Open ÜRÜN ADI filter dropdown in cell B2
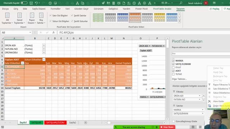Screen dimensions: 230x129 click(x=44, y=46)
